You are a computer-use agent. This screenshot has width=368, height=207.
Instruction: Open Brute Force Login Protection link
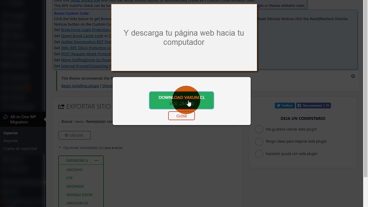[86, 30]
